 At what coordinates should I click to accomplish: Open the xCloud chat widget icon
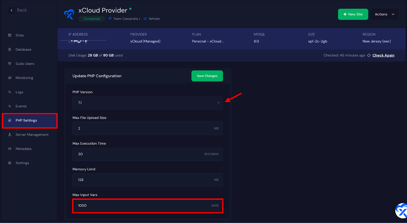click(x=402, y=211)
